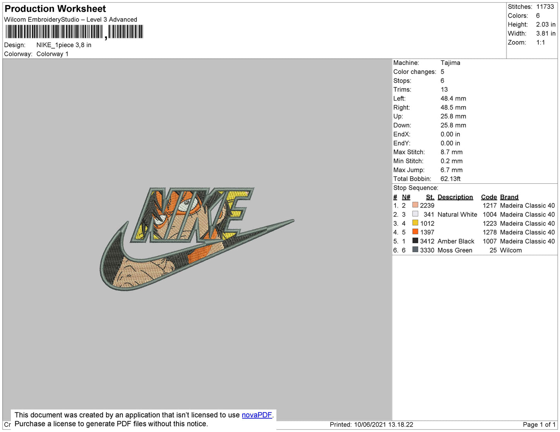Select the Stitches count value 11733
This screenshot has height=432, width=560.
click(x=545, y=7)
